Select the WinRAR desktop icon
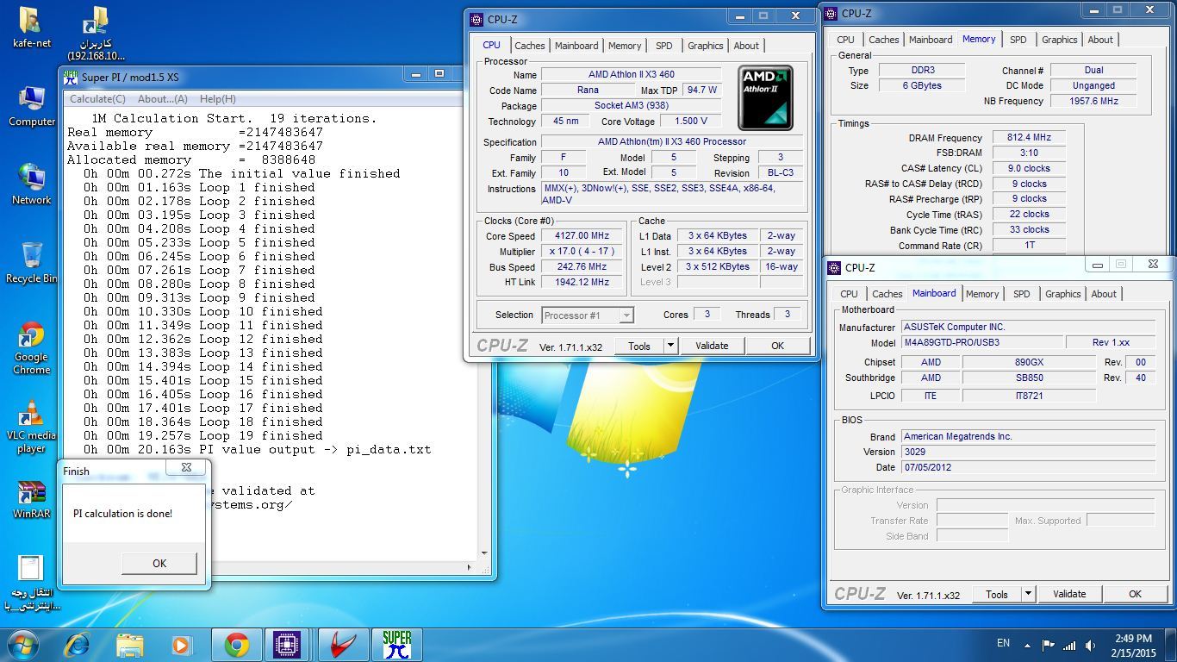 click(x=31, y=498)
